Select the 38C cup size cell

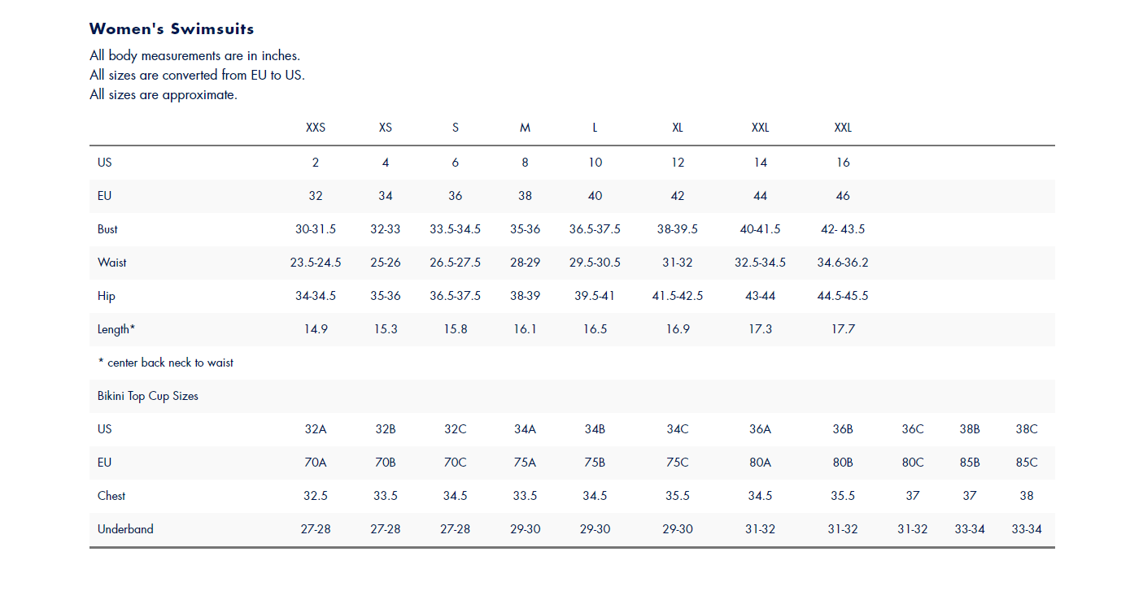tap(1027, 429)
